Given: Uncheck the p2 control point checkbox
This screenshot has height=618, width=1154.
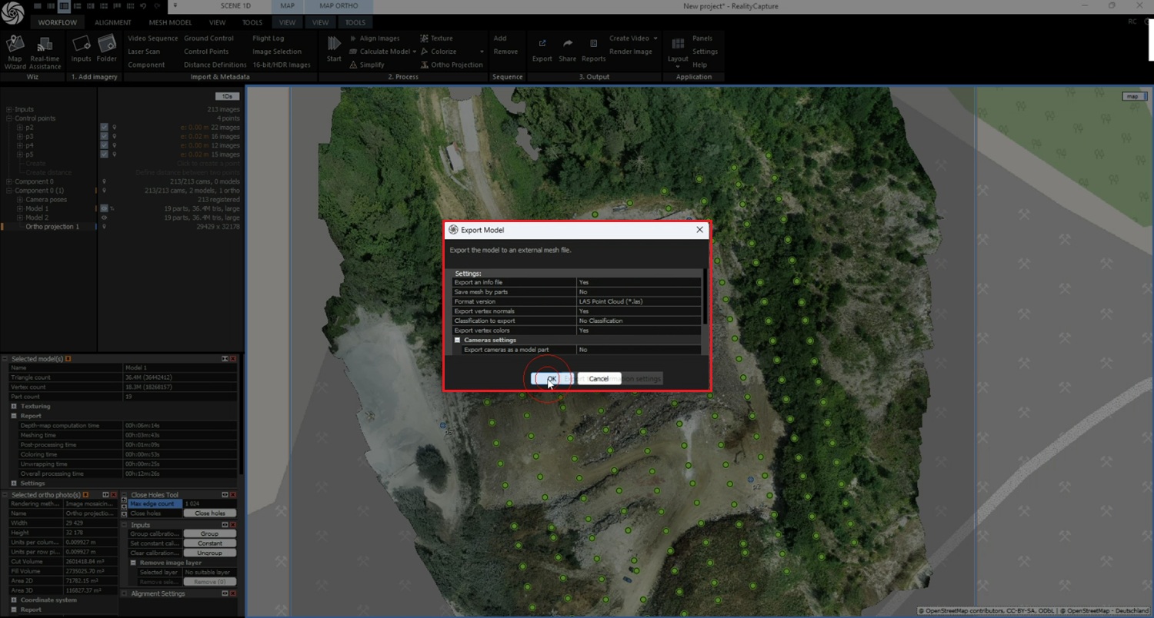Looking at the screenshot, I should coord(104,128).
